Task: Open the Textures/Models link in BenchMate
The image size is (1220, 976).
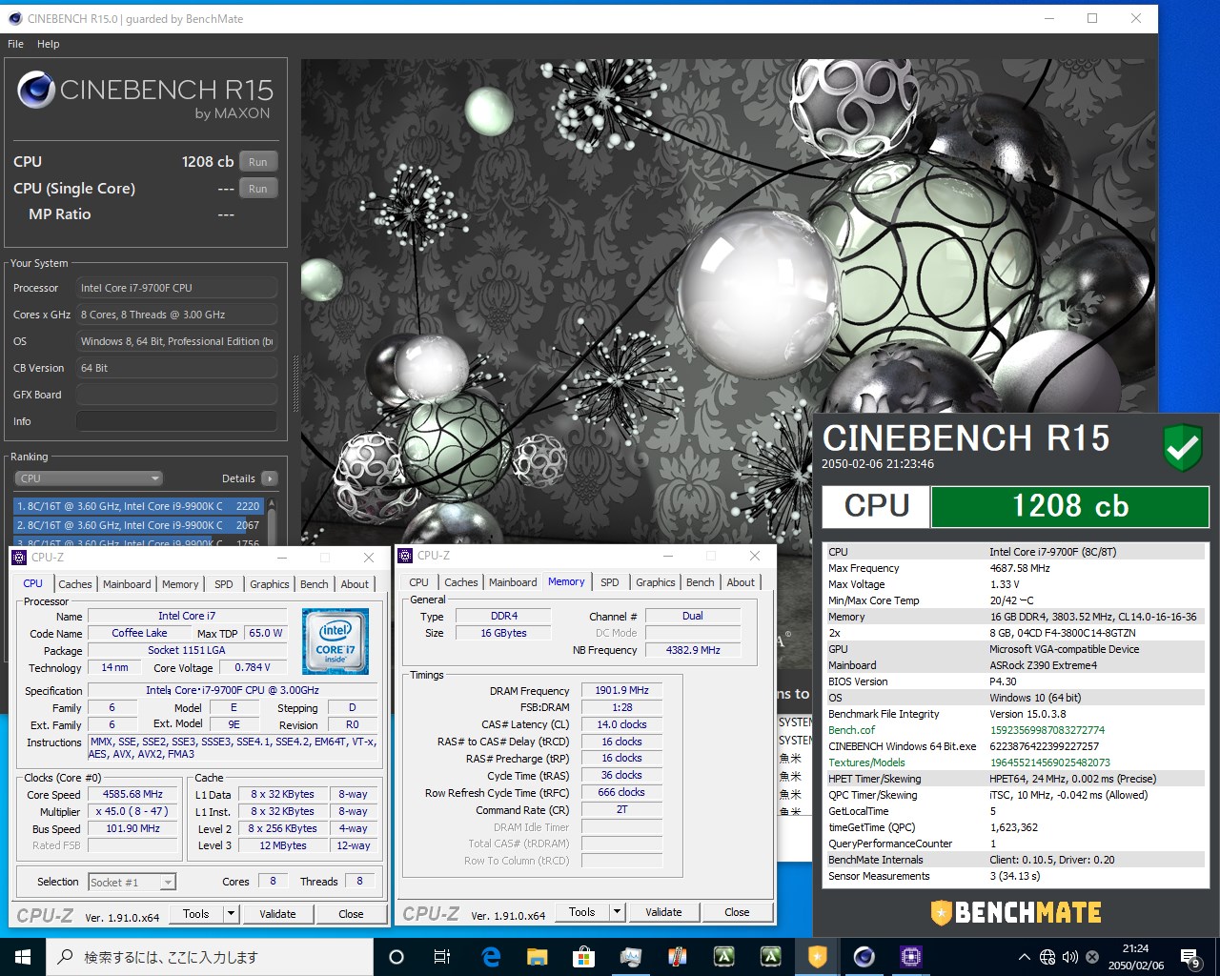Action: point(866,762)
